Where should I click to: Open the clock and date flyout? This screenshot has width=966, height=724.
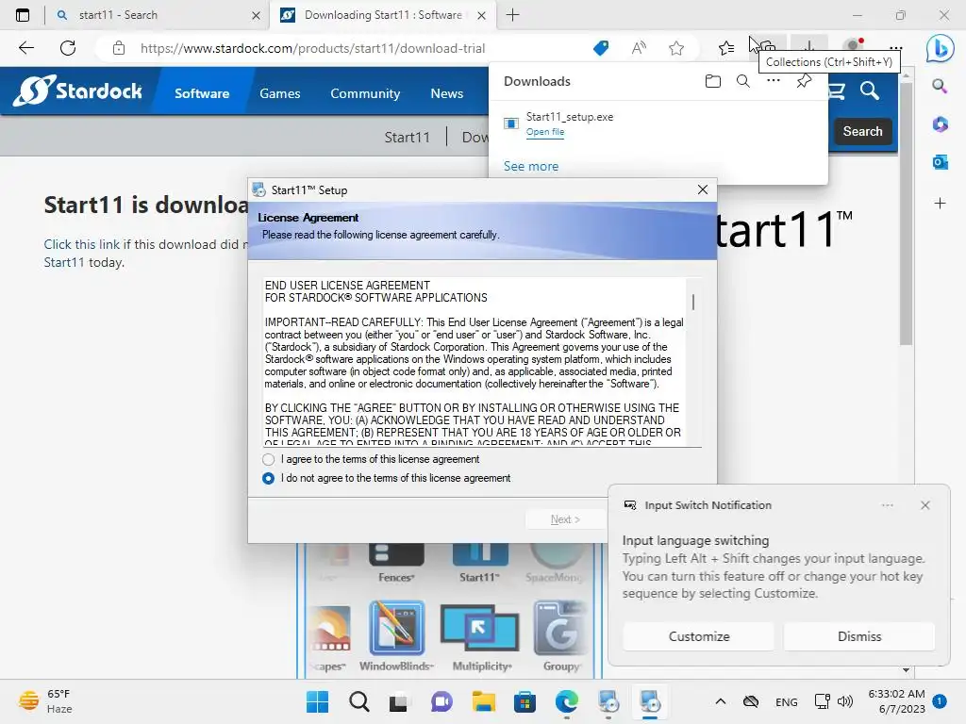(897, 701)
